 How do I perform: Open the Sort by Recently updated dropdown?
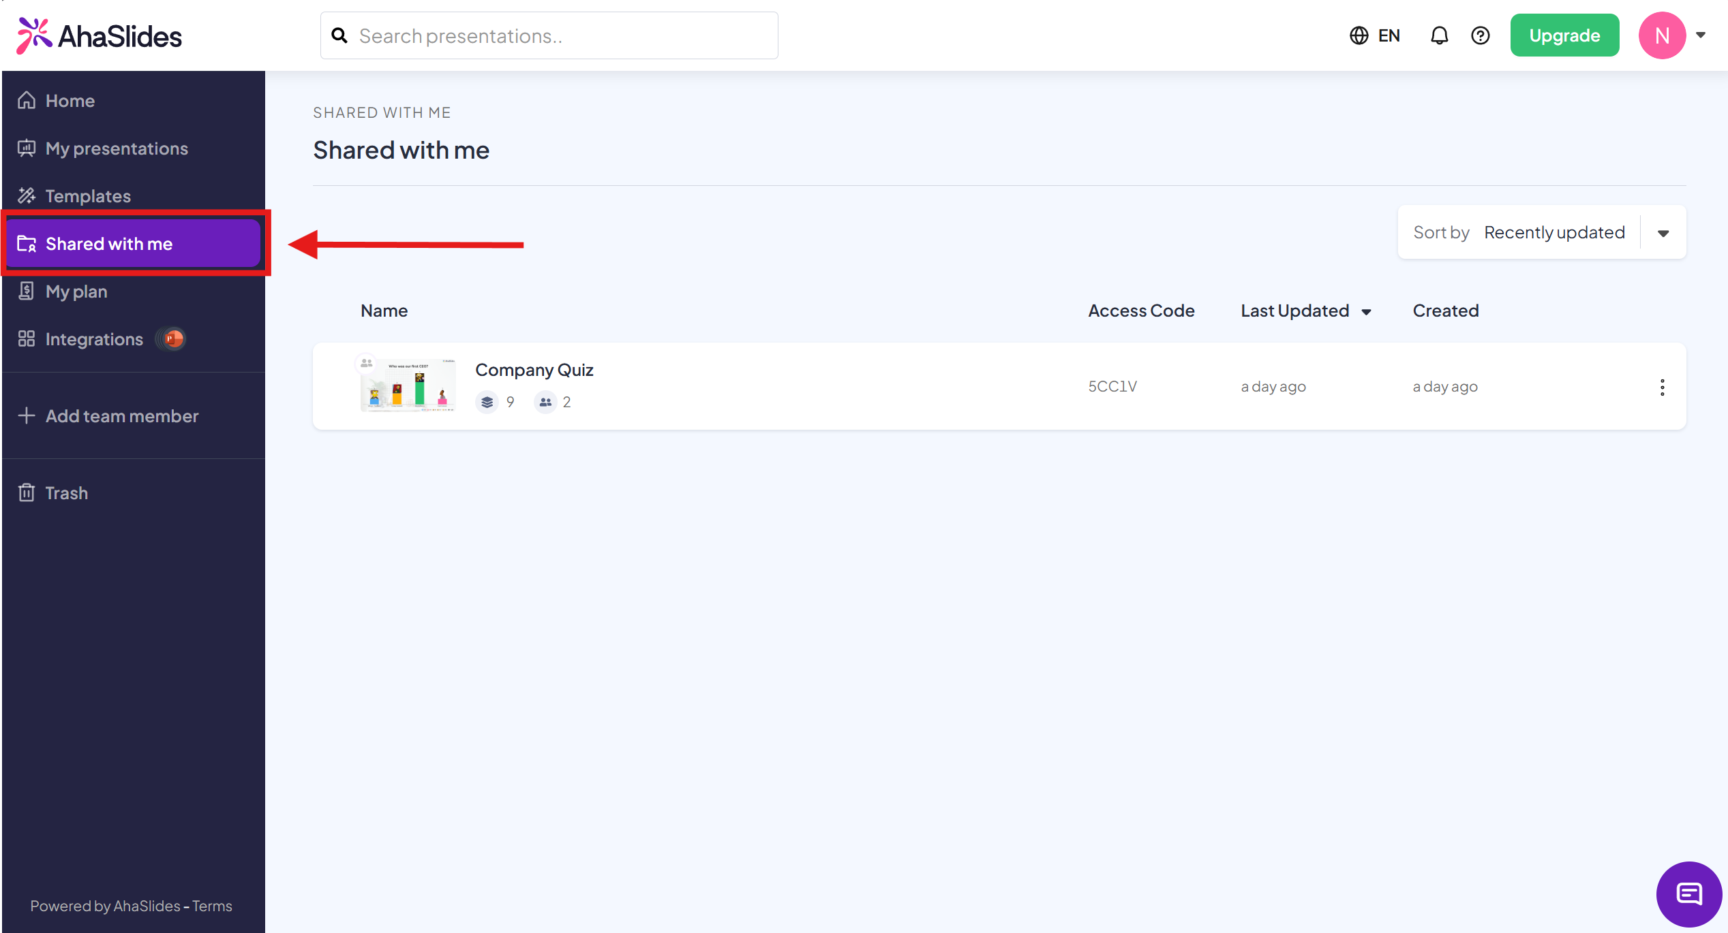(1542, 232)
